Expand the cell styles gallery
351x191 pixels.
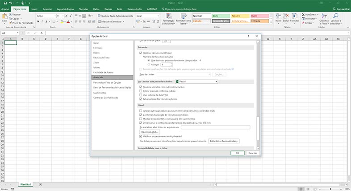pos(271,22)
